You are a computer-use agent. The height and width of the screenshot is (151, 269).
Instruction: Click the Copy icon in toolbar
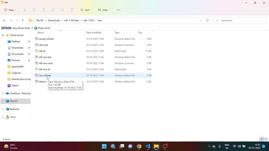34,10
